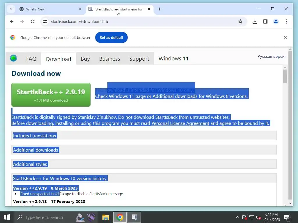Expand the Additional styles section
The width and height of the screenshot is (298, 223).
click(x=144, y=164)
